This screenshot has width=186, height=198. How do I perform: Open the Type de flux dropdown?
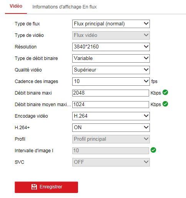click(x=111, y=24)
